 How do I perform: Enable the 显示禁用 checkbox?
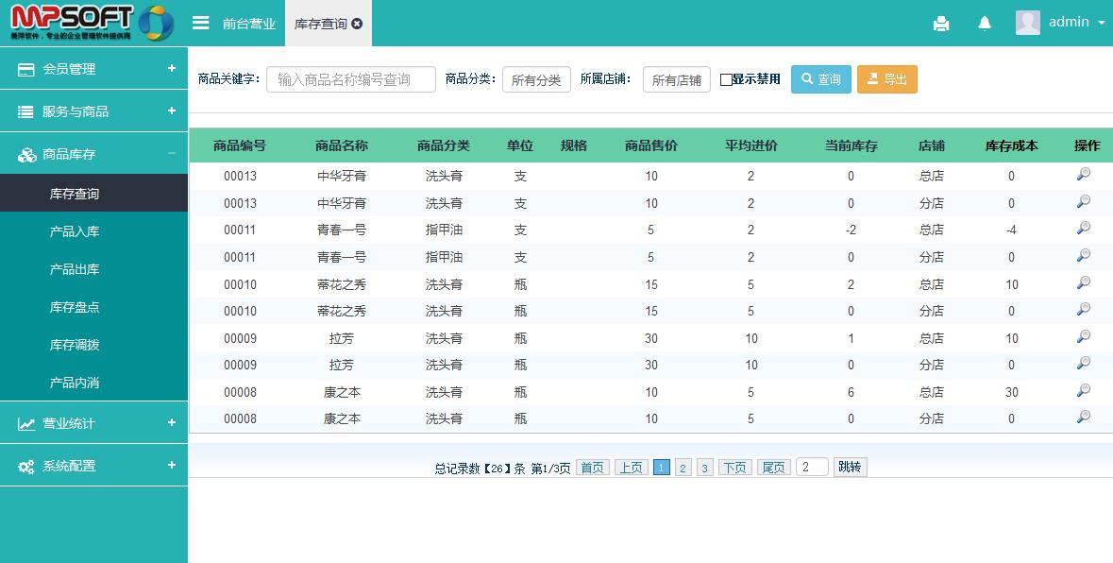(726, 80)
